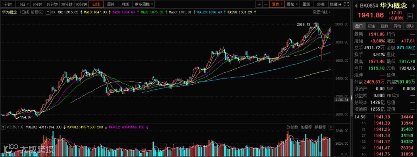The height and width of the screenshot is (157, 417).
Task: Open the 叠加 overlay dropdown
Action: [x=292, y=4]
